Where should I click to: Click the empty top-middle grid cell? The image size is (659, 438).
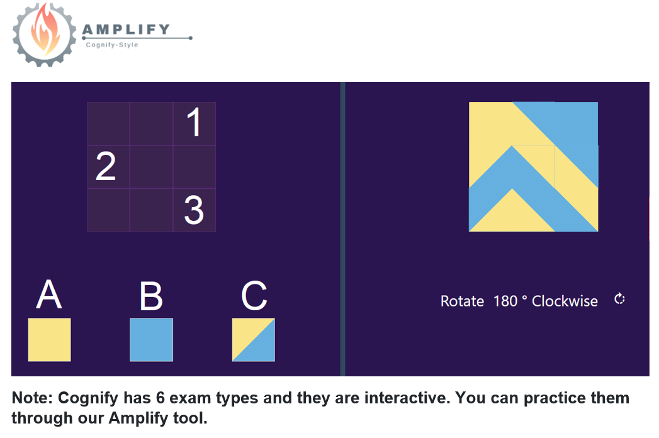151,123
